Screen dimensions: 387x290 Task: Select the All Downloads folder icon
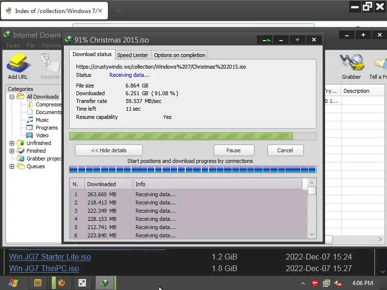point(21,96)
